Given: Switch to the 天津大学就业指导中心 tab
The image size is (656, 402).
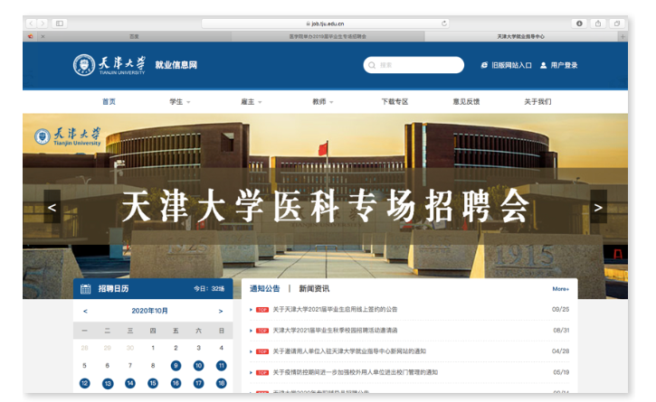Looking at the screenshot, I should pyautogui.click(x=521, y=36).
